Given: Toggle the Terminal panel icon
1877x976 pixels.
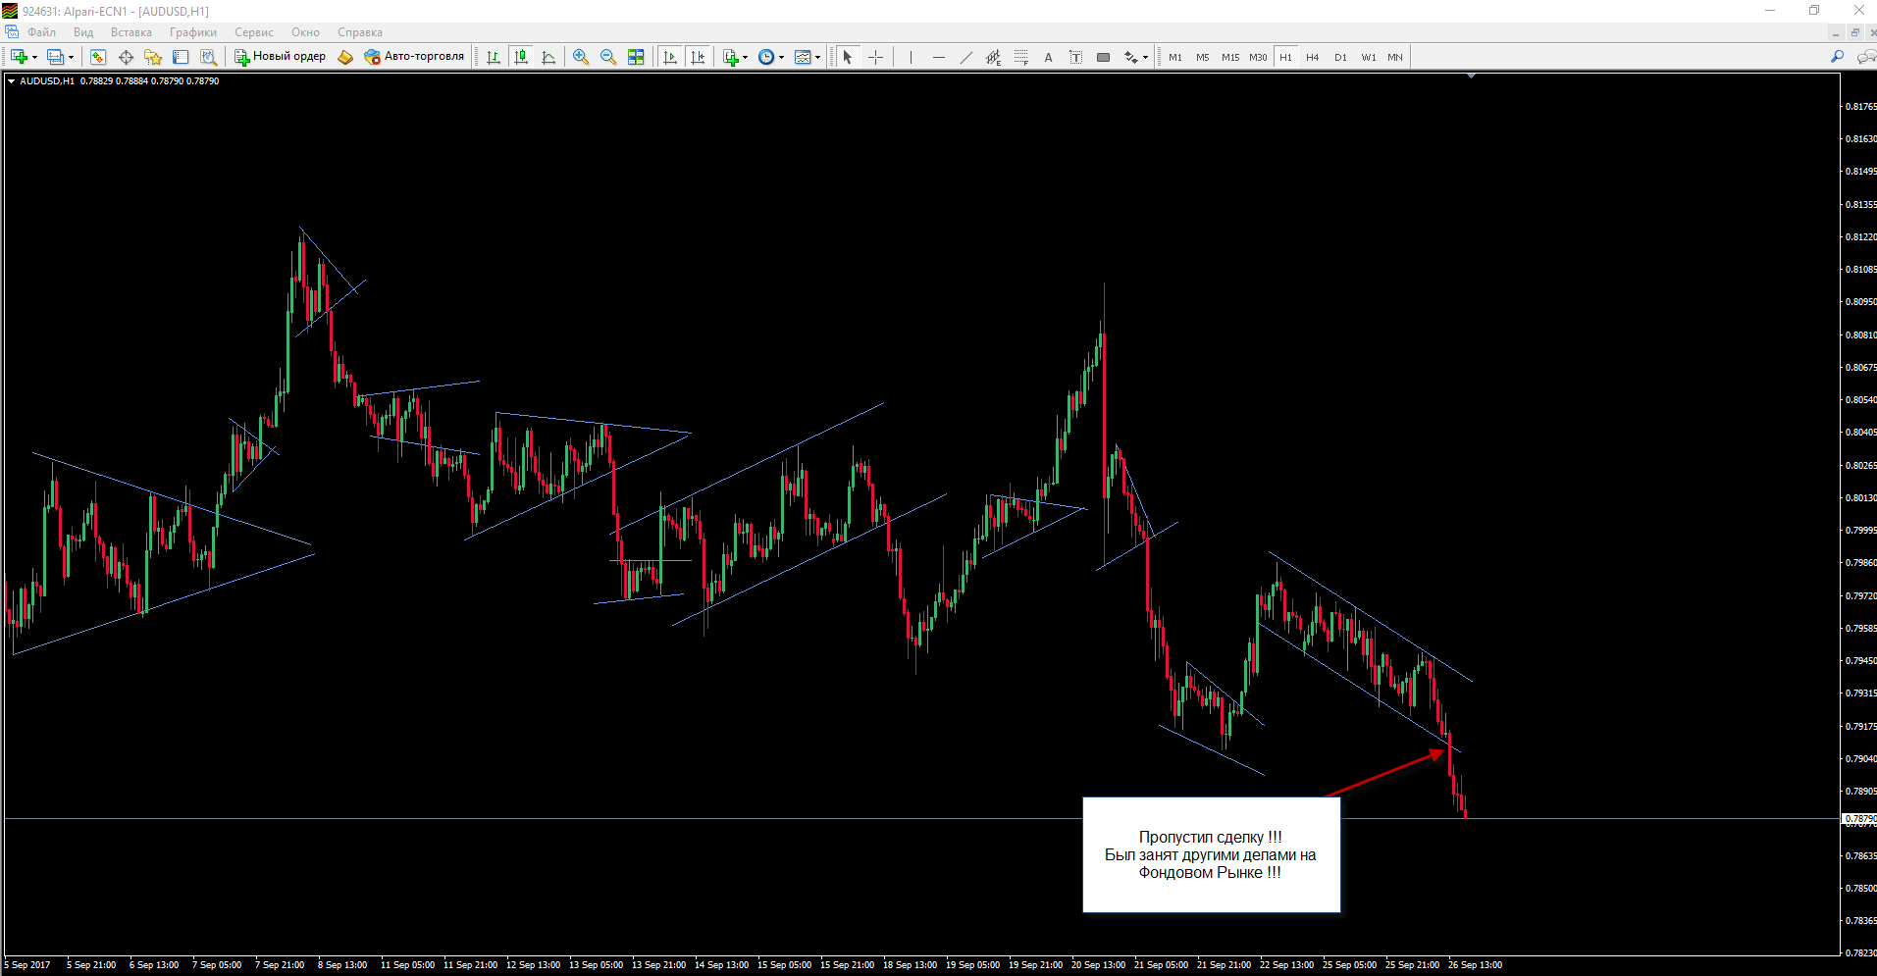Looking at the screenshot, I should [181, 57].
